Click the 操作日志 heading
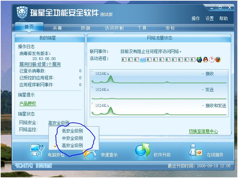Viewport: 238px width, 178px height. (x=26, y=46)
